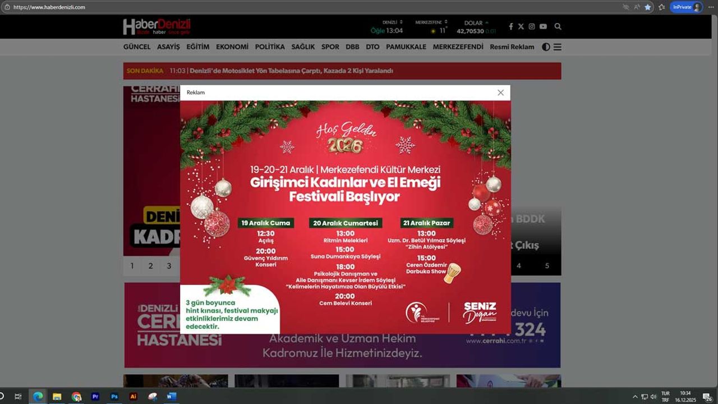Open the YouTube social icon
The height and width of the screenshot is (404, 718).
(x=543, y=26)
